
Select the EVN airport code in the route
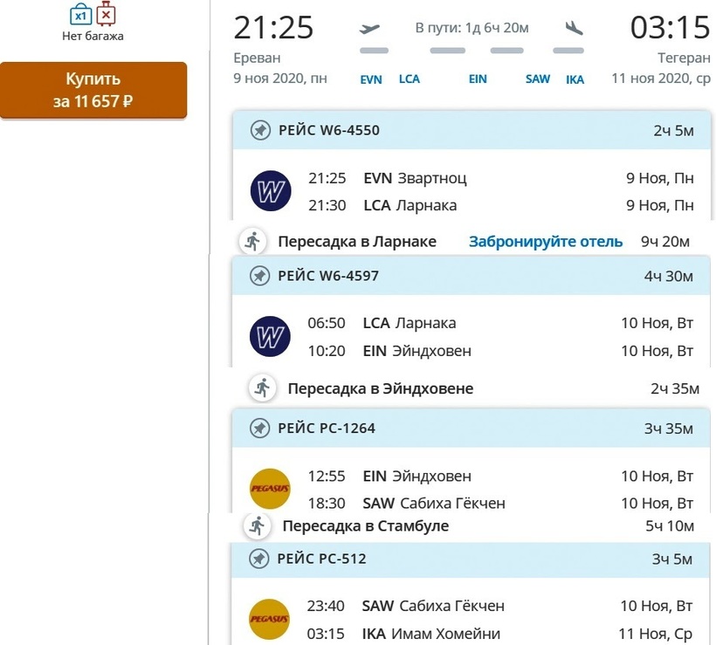371,79
